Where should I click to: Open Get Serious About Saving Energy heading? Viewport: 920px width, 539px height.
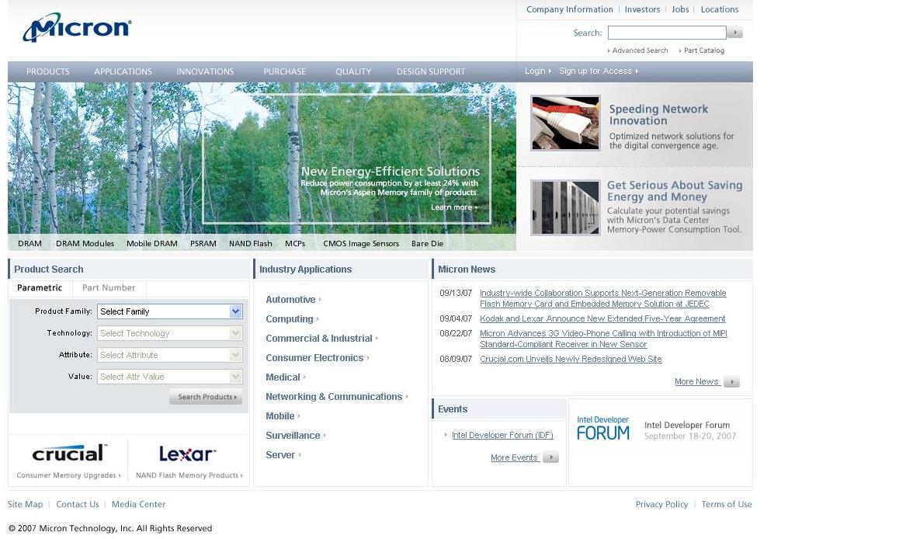point(675,191)
